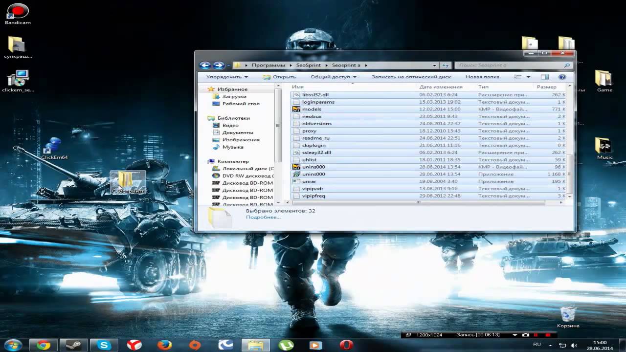This screenshot has height=352, width=626.
Task: Select the супкраш... desktop folder
Action: tap(18, 47)
